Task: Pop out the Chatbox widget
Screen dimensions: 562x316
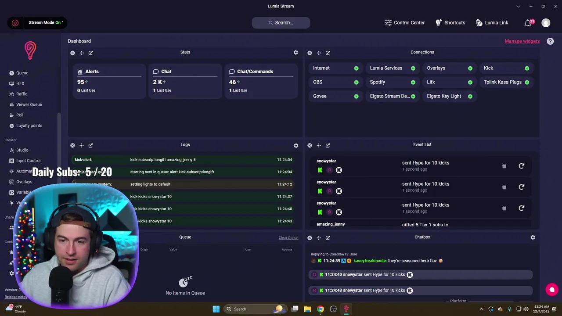Action: pos(328,238)
